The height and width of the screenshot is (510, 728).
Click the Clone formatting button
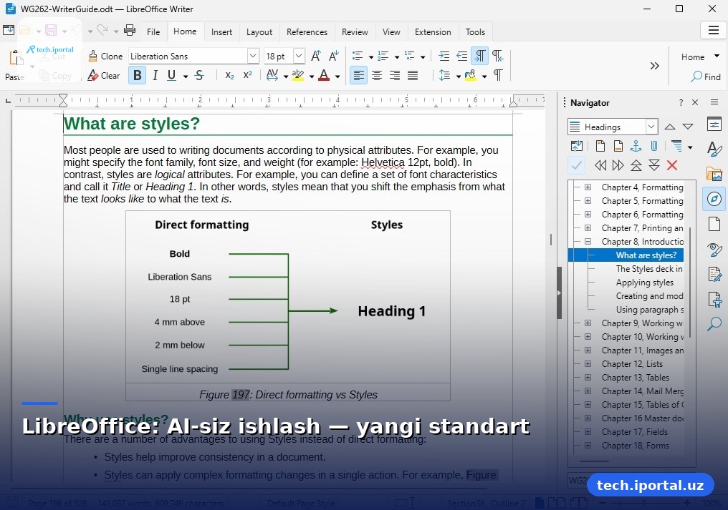[105, 56]
